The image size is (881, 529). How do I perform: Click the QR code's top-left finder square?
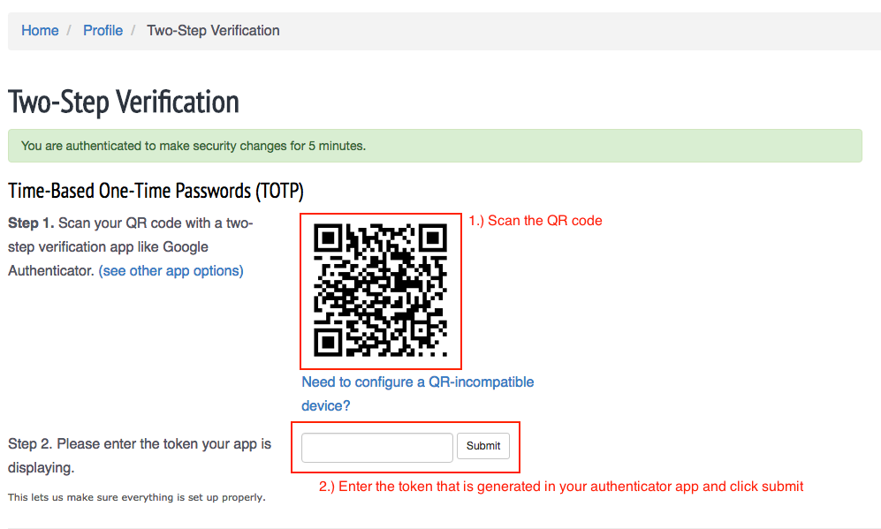328,238
